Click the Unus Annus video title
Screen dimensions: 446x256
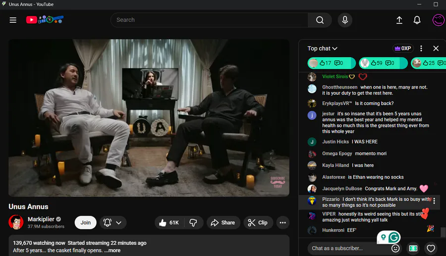pos(28,206)
